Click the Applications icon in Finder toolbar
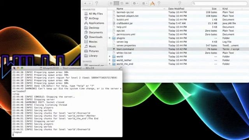The image size is (249, 140). pos(153,3)
